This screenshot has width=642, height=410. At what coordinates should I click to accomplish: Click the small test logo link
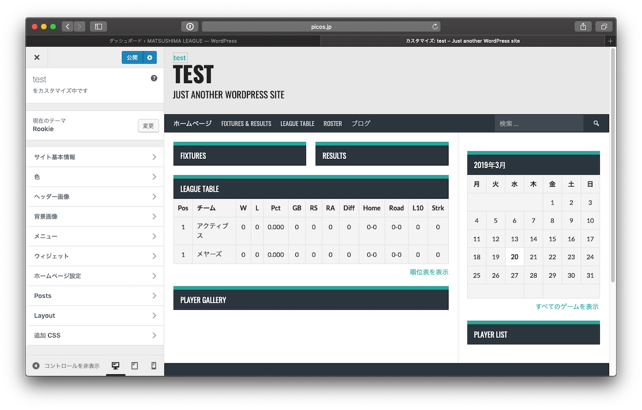point(180,58)
